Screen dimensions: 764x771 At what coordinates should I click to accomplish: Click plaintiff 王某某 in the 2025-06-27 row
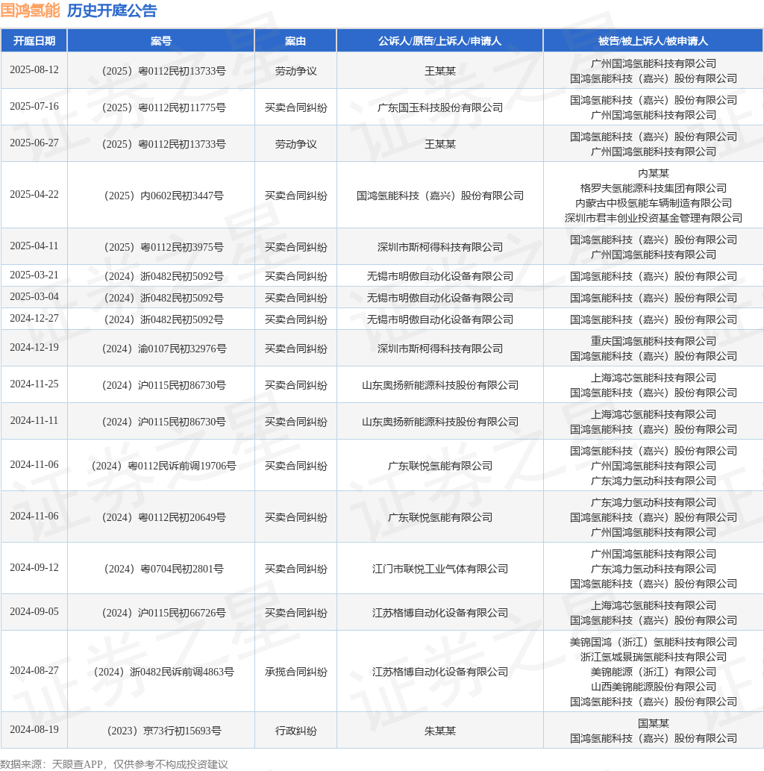tap(440, 144)
